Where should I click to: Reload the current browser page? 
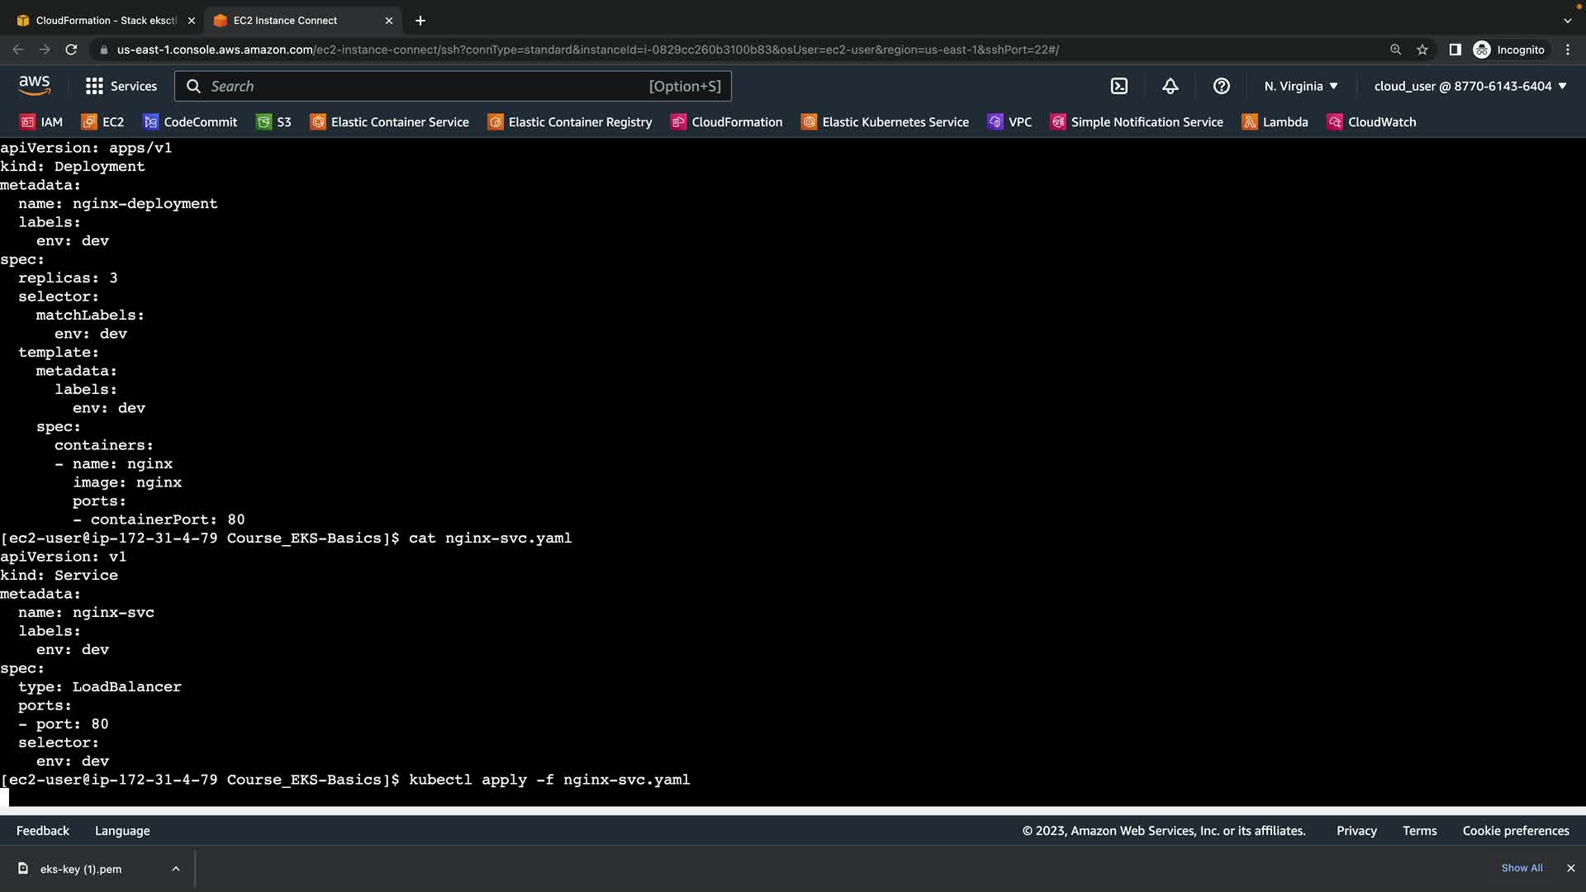[x=71, y=50]
